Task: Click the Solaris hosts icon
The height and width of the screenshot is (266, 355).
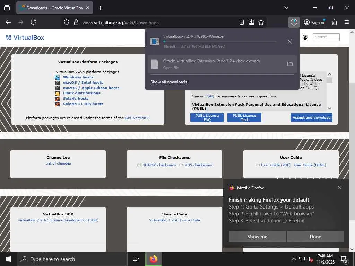Action: (x=57, y=99)
